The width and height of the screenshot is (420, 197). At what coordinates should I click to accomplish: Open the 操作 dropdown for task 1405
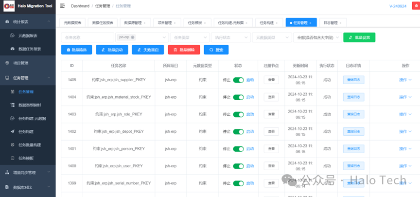point(405,80)
